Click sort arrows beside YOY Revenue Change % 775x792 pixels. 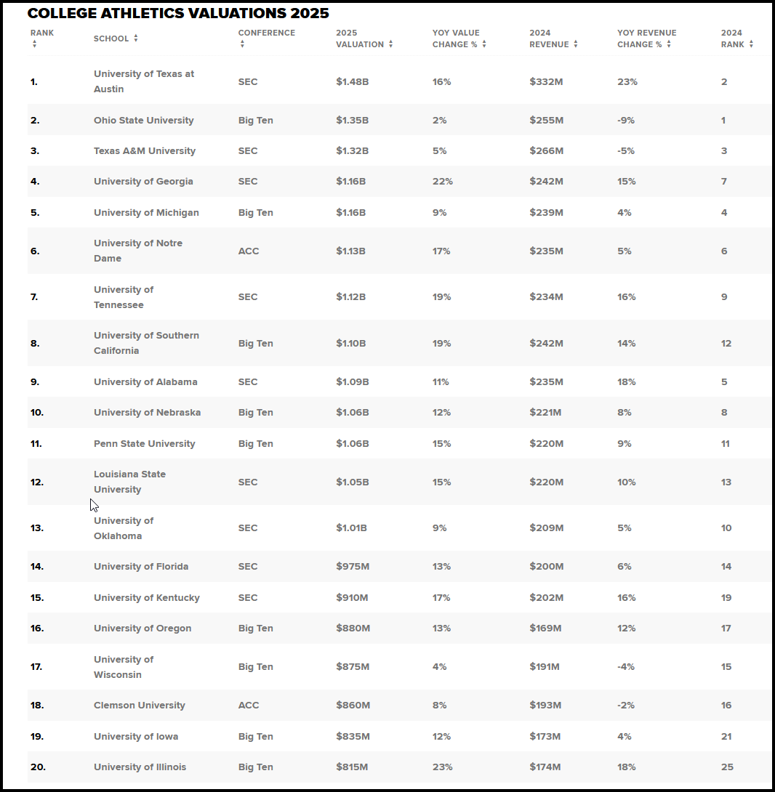click(669, 44)
